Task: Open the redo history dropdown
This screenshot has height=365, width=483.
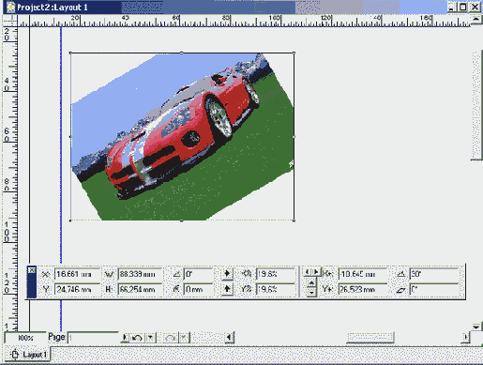Action: (x=184, y=338)
